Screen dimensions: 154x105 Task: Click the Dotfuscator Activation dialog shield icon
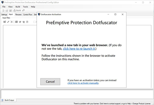coord(39,14)
